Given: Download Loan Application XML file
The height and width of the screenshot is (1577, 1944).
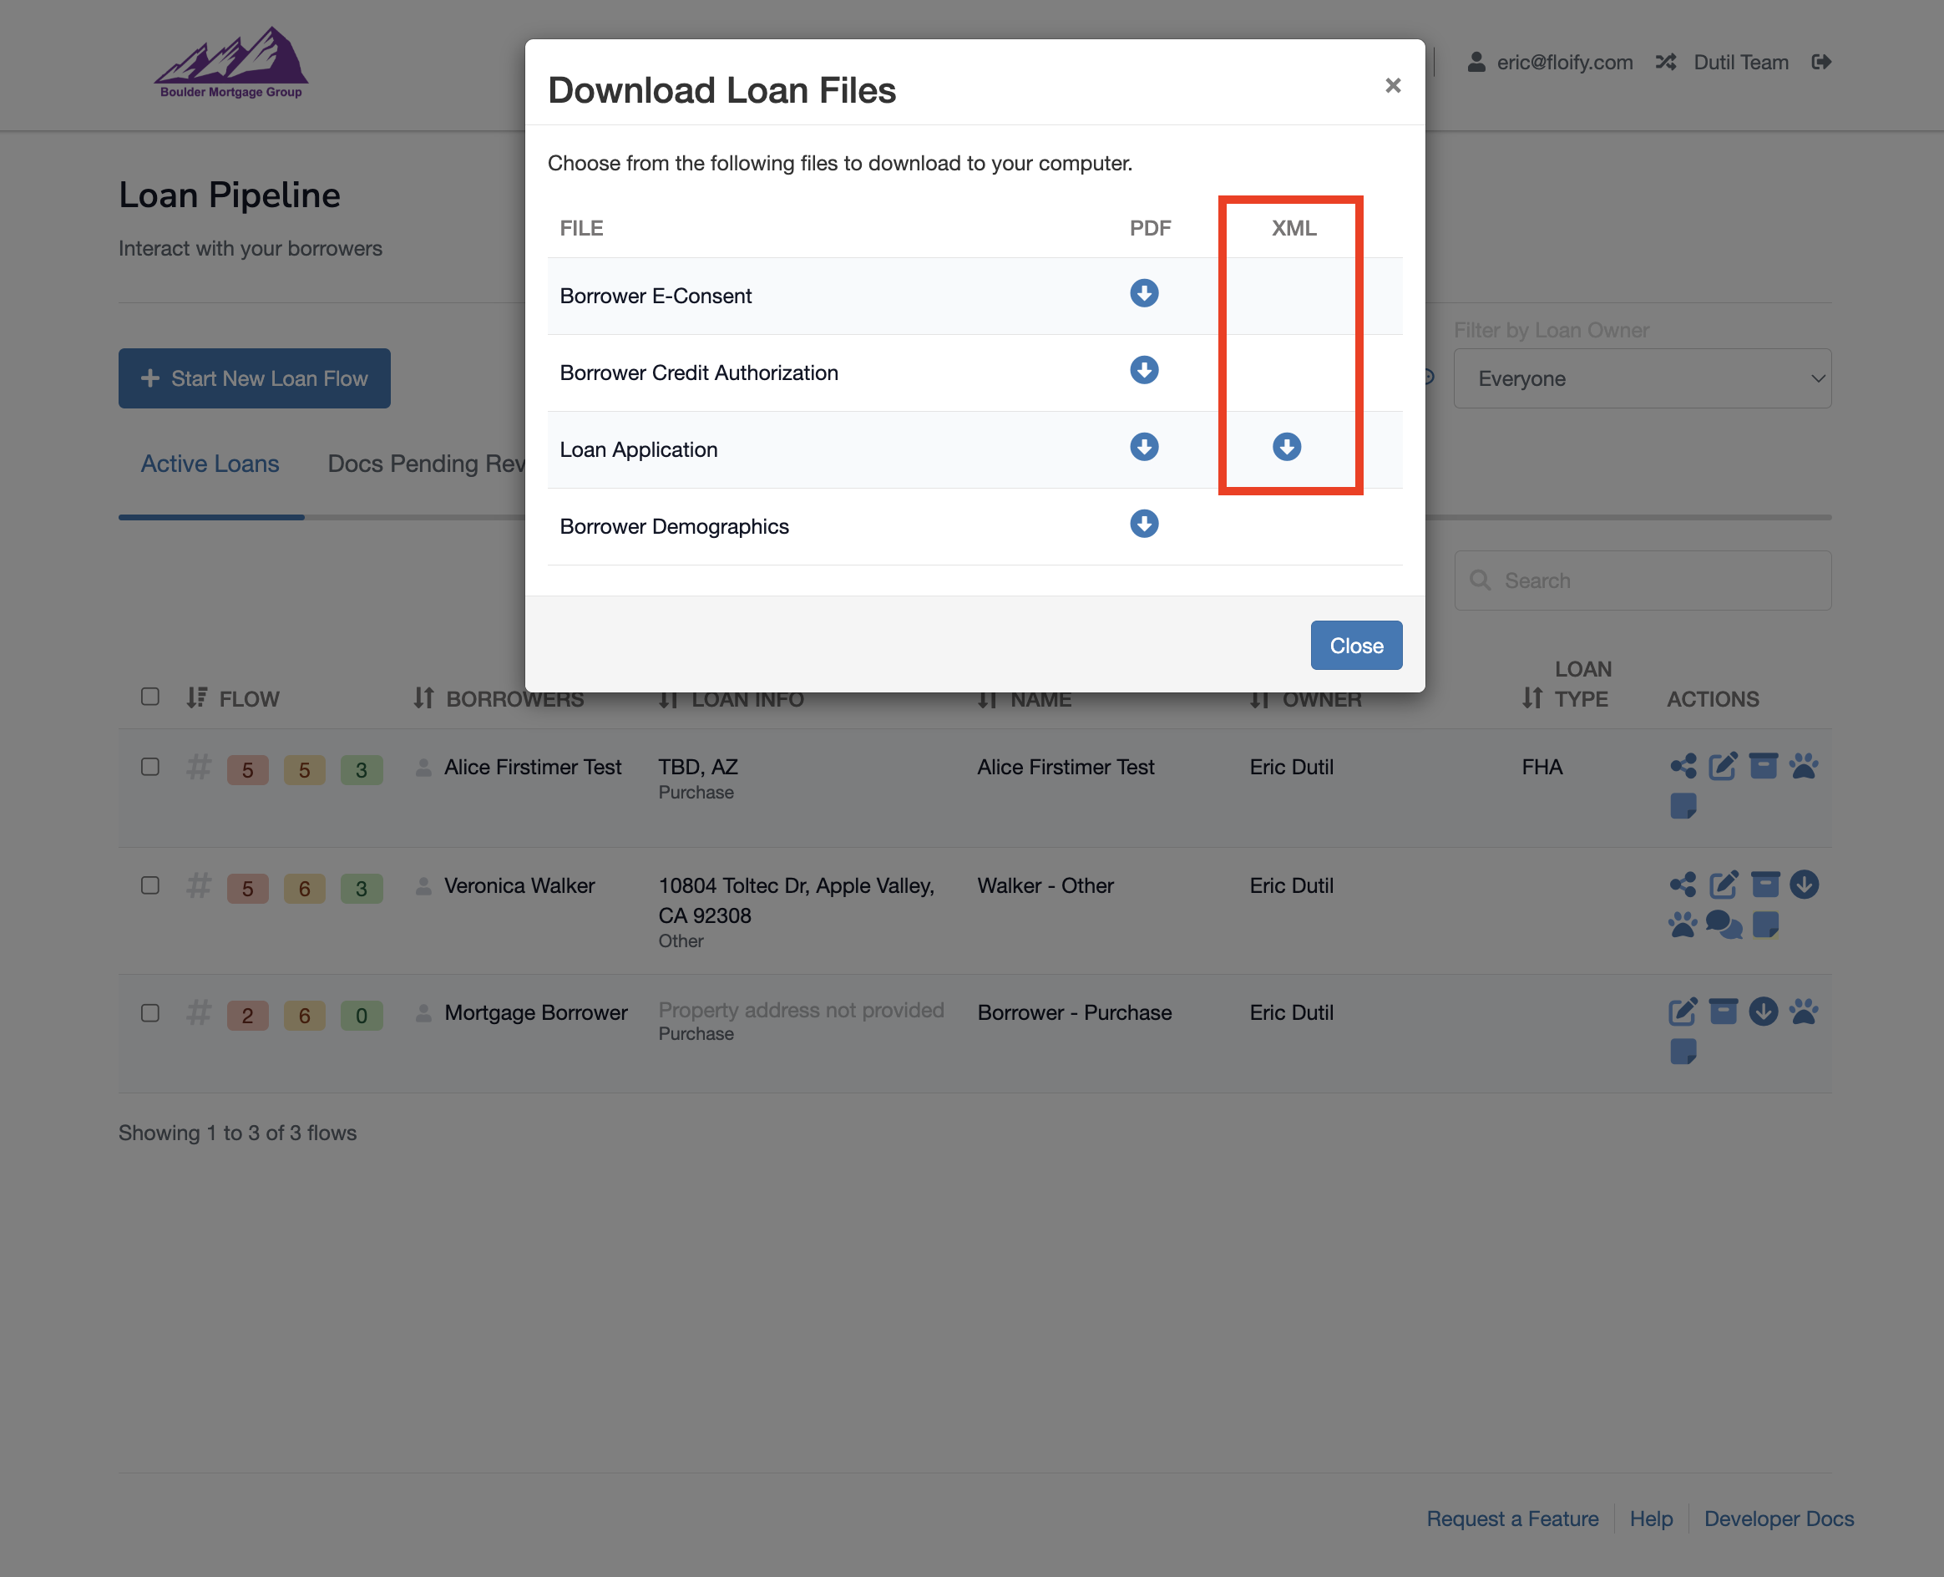Looking at the screenshot, I should [1286, 447].
